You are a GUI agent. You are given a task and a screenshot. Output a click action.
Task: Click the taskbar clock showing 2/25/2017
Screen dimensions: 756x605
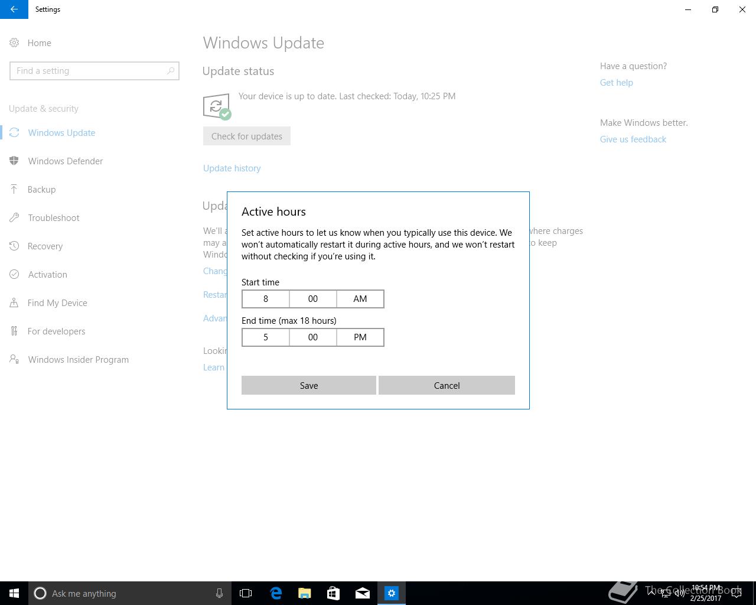(706, 593)
